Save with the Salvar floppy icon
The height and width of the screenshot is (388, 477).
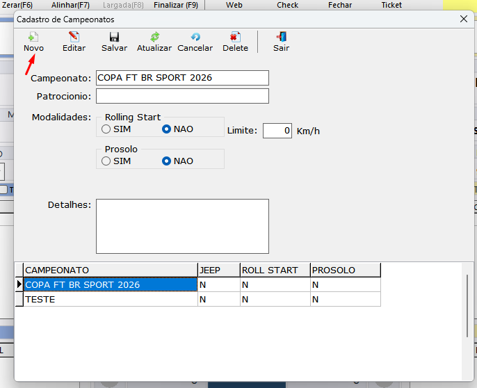pos(114,37)
